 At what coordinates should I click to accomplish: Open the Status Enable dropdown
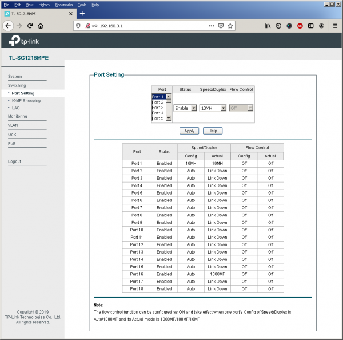pos(185,108)
